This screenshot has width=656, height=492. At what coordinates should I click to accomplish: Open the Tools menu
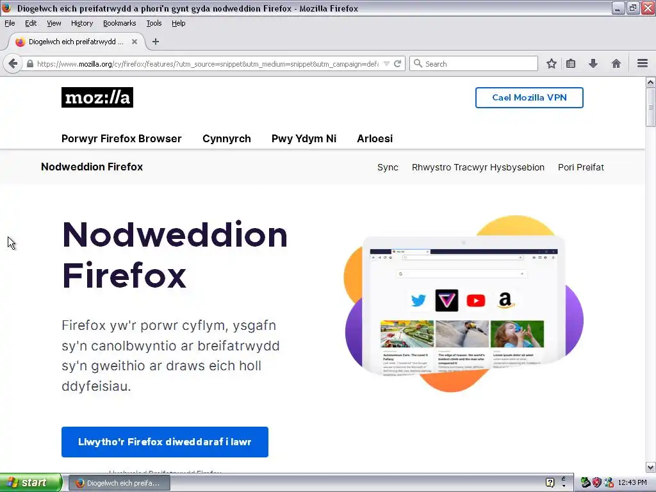154,23
